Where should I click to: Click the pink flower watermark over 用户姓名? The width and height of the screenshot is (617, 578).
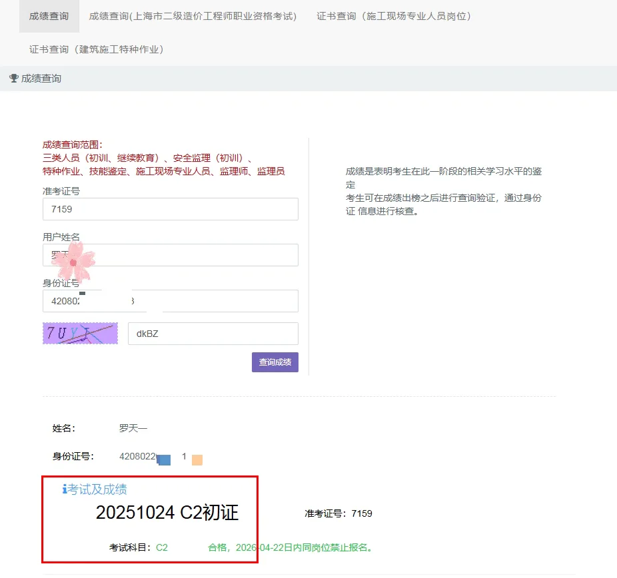[72, 262]
